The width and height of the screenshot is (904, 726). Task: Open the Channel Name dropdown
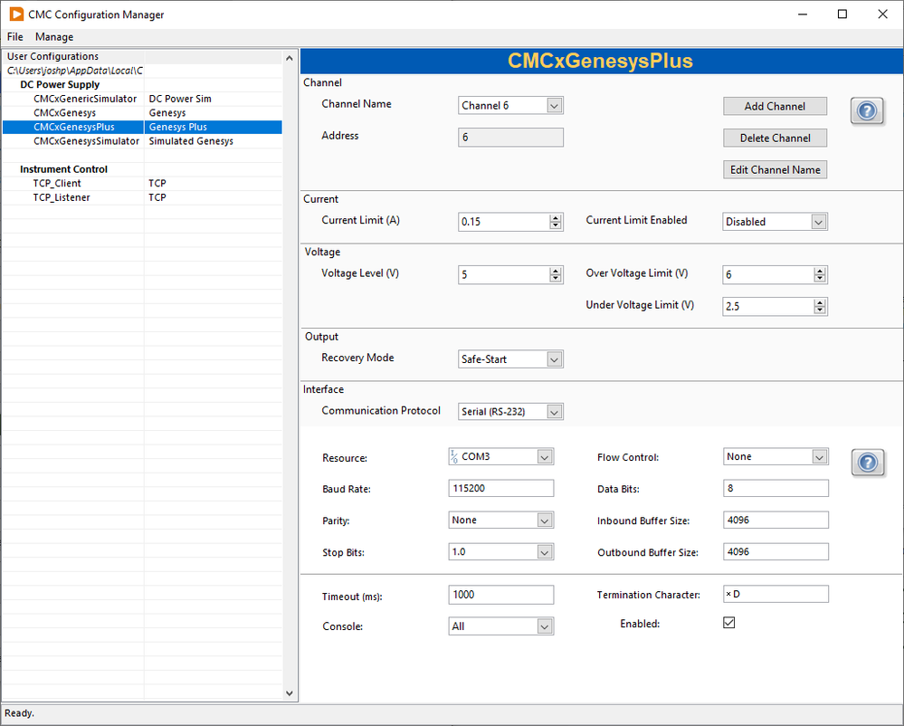coord(555,106)
